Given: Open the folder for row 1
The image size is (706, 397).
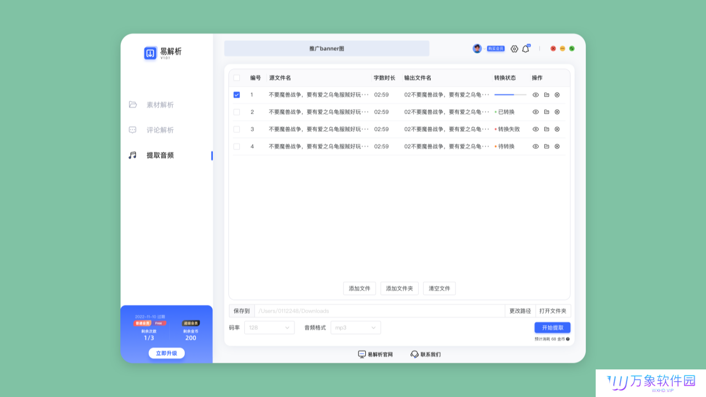Looking at the screenshot, I should pyautogui.click(x=547, y=95).
